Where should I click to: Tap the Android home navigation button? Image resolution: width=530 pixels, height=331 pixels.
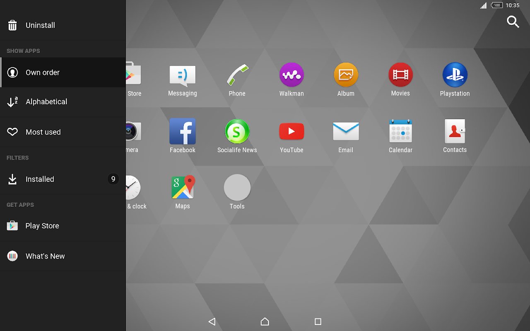265,321
